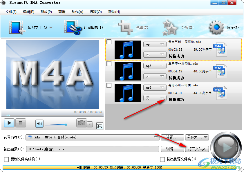Open mp3 format dropdown for 兰亭序 row
Screen dimensions: 244x172
click(155, 66)
